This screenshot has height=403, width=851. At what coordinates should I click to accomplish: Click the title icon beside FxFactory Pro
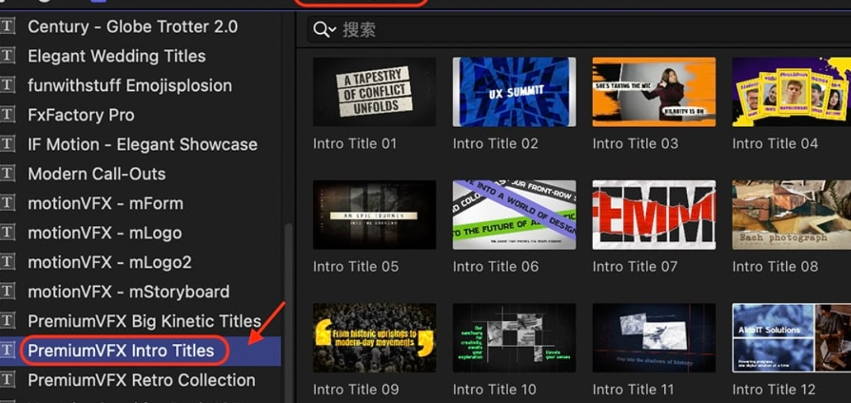[x=8, y=115]
